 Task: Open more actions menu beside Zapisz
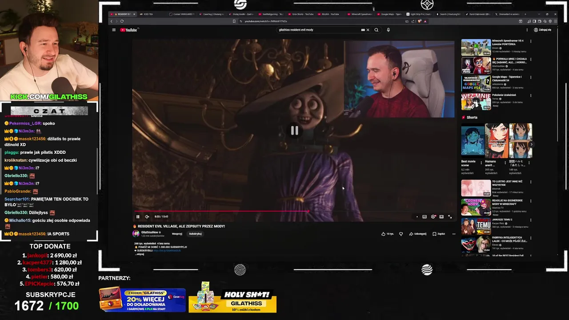[453, 234]
